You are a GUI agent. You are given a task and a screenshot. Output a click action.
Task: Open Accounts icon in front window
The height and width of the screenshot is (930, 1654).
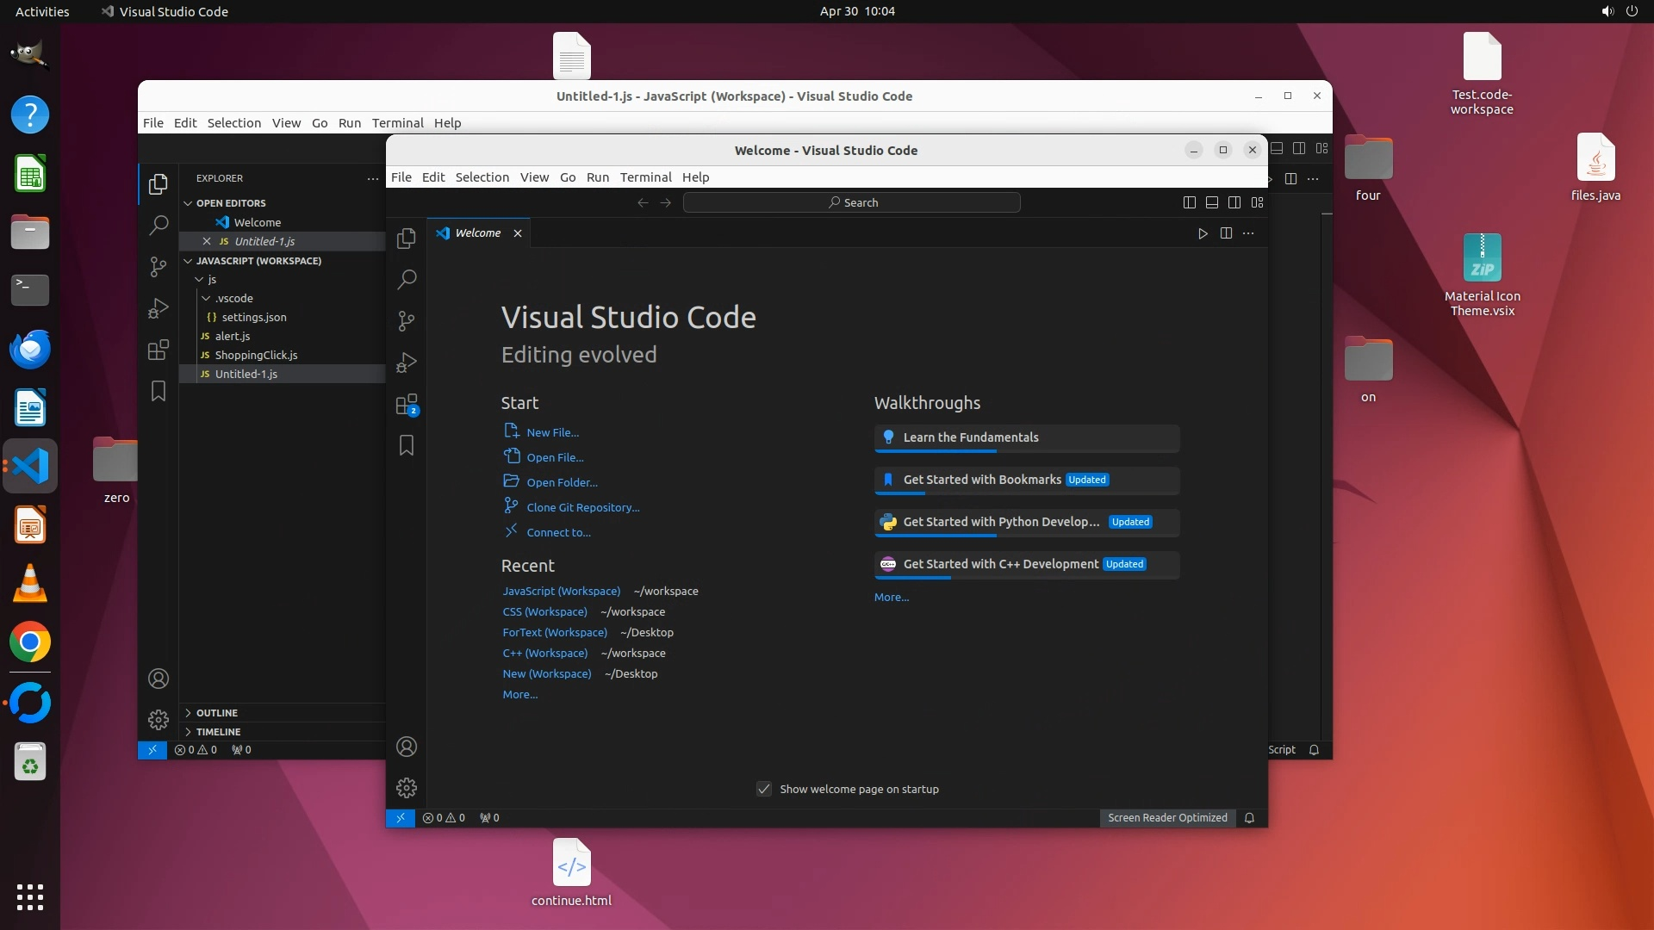(407, 747)
